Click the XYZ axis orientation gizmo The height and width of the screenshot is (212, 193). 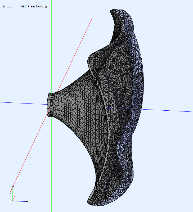(x=19, y=194)
